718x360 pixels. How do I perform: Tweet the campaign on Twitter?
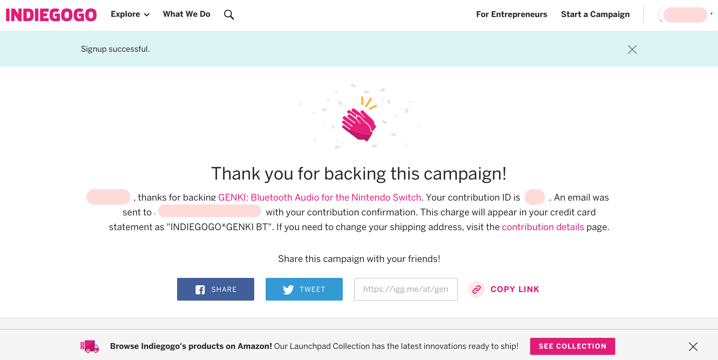coord(304,289)
